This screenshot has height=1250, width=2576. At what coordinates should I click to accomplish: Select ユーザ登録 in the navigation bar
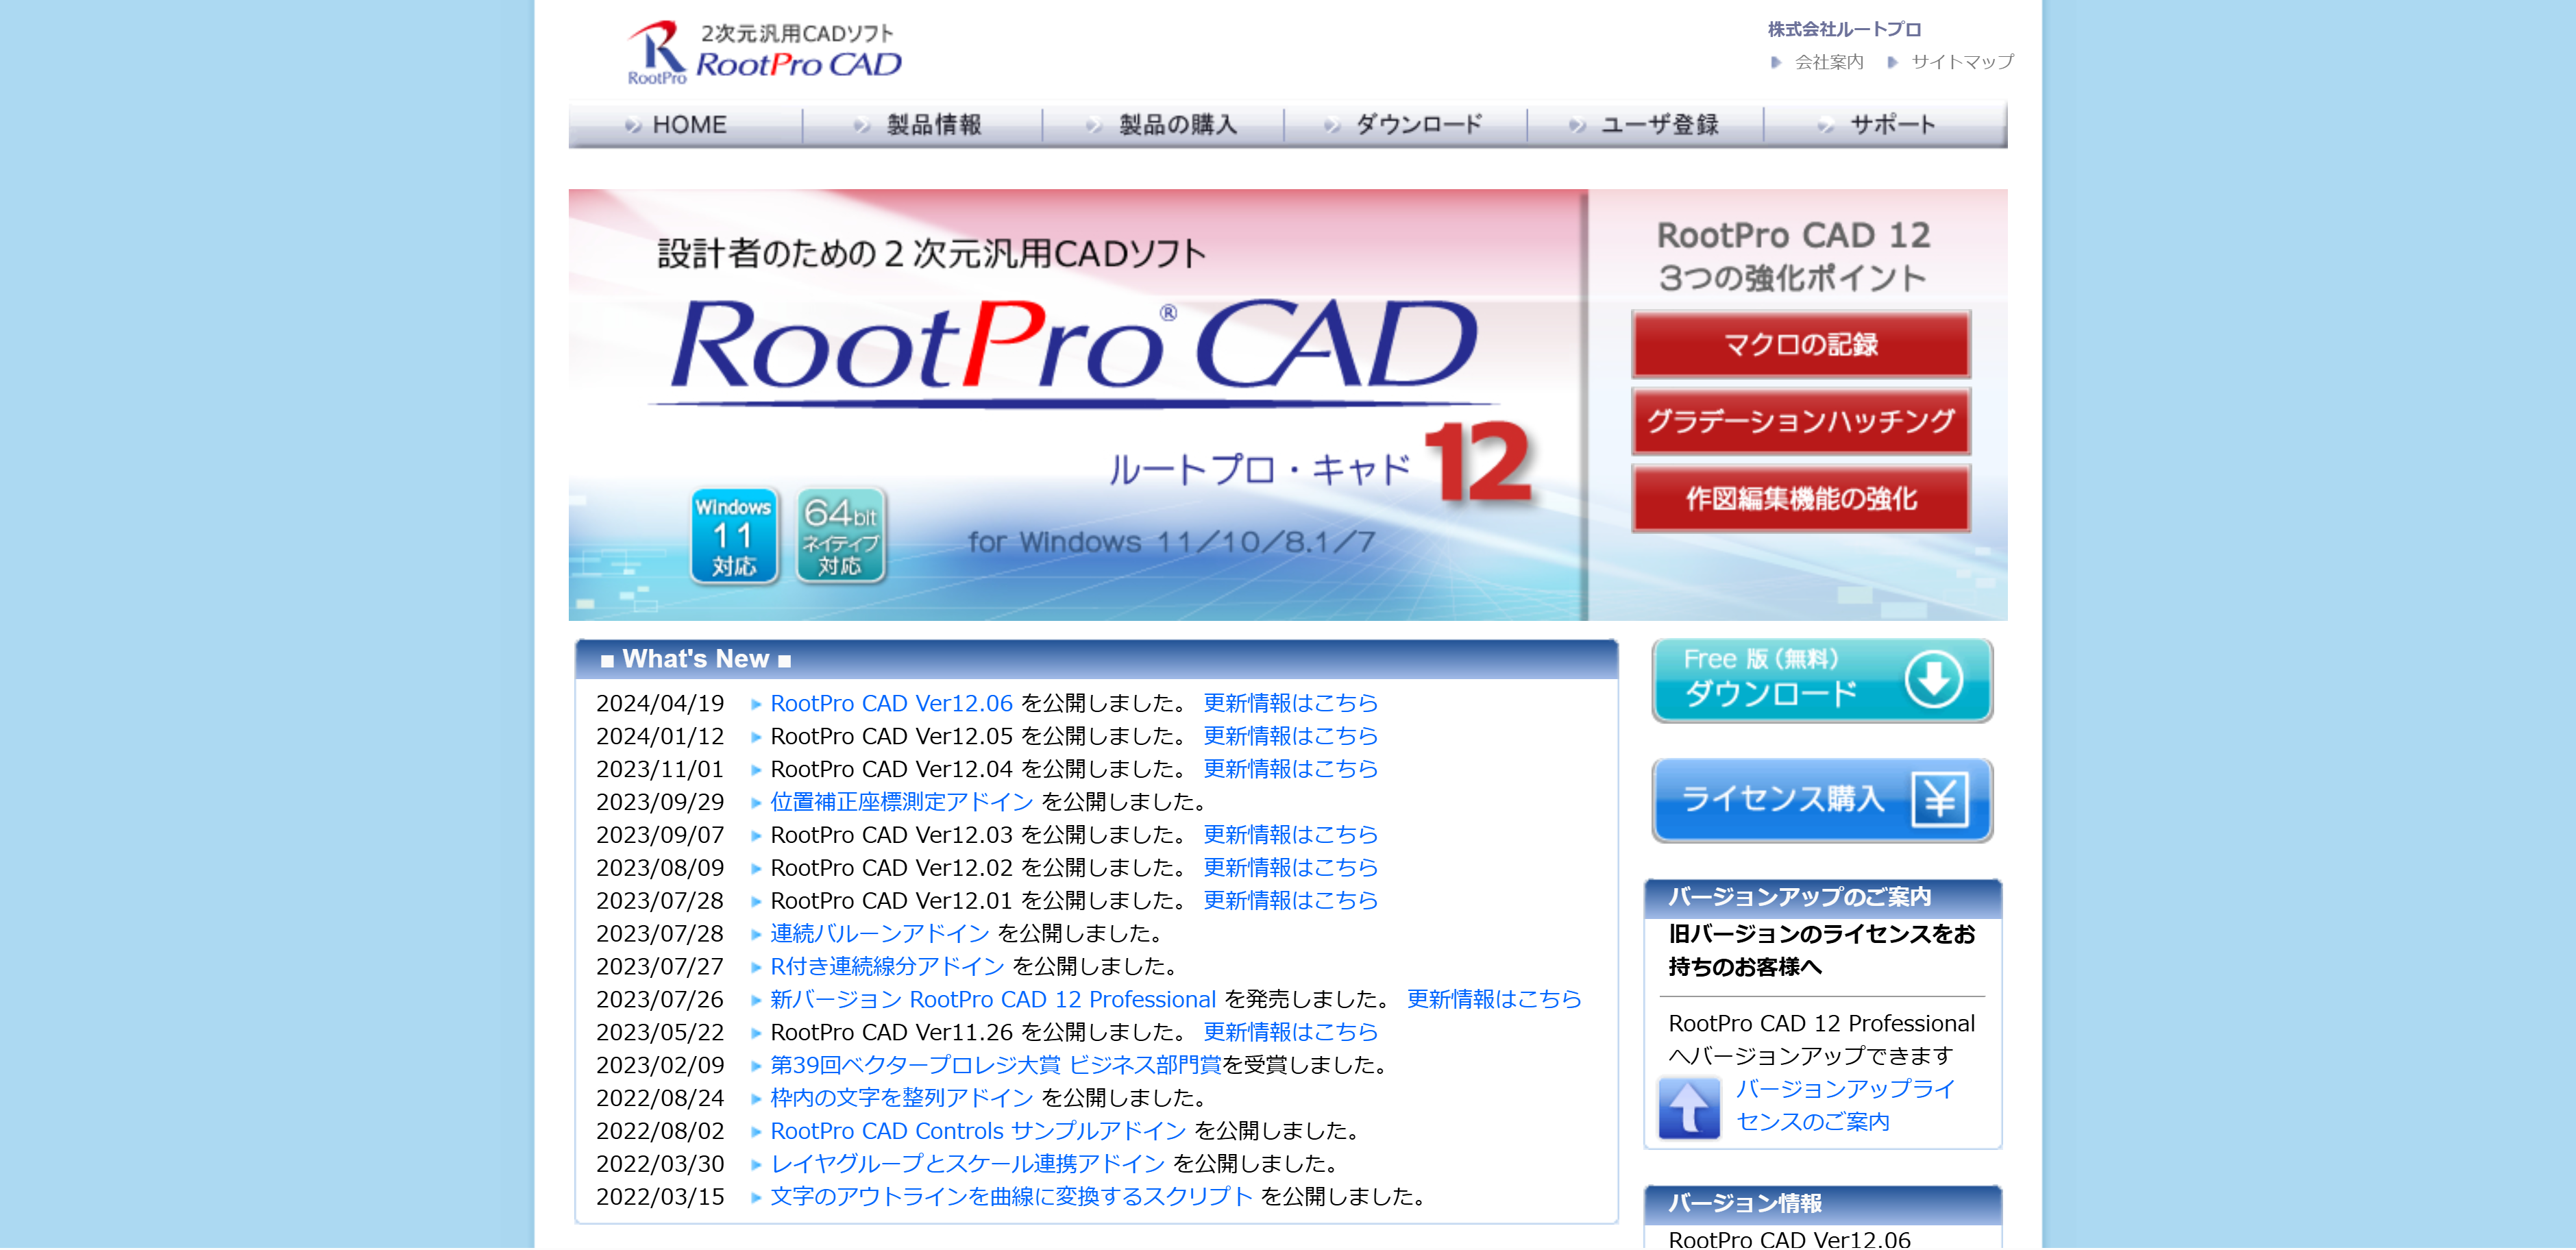[x=1646, y=125]
